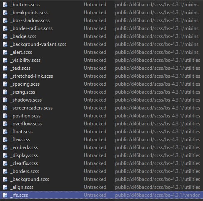
Task: Select the _screenreaders.scss file name
Action: click(32, 108)
